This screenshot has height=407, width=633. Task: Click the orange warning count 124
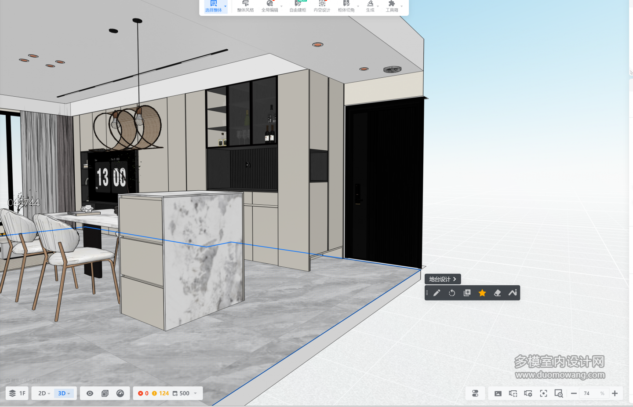coord(160,393)
